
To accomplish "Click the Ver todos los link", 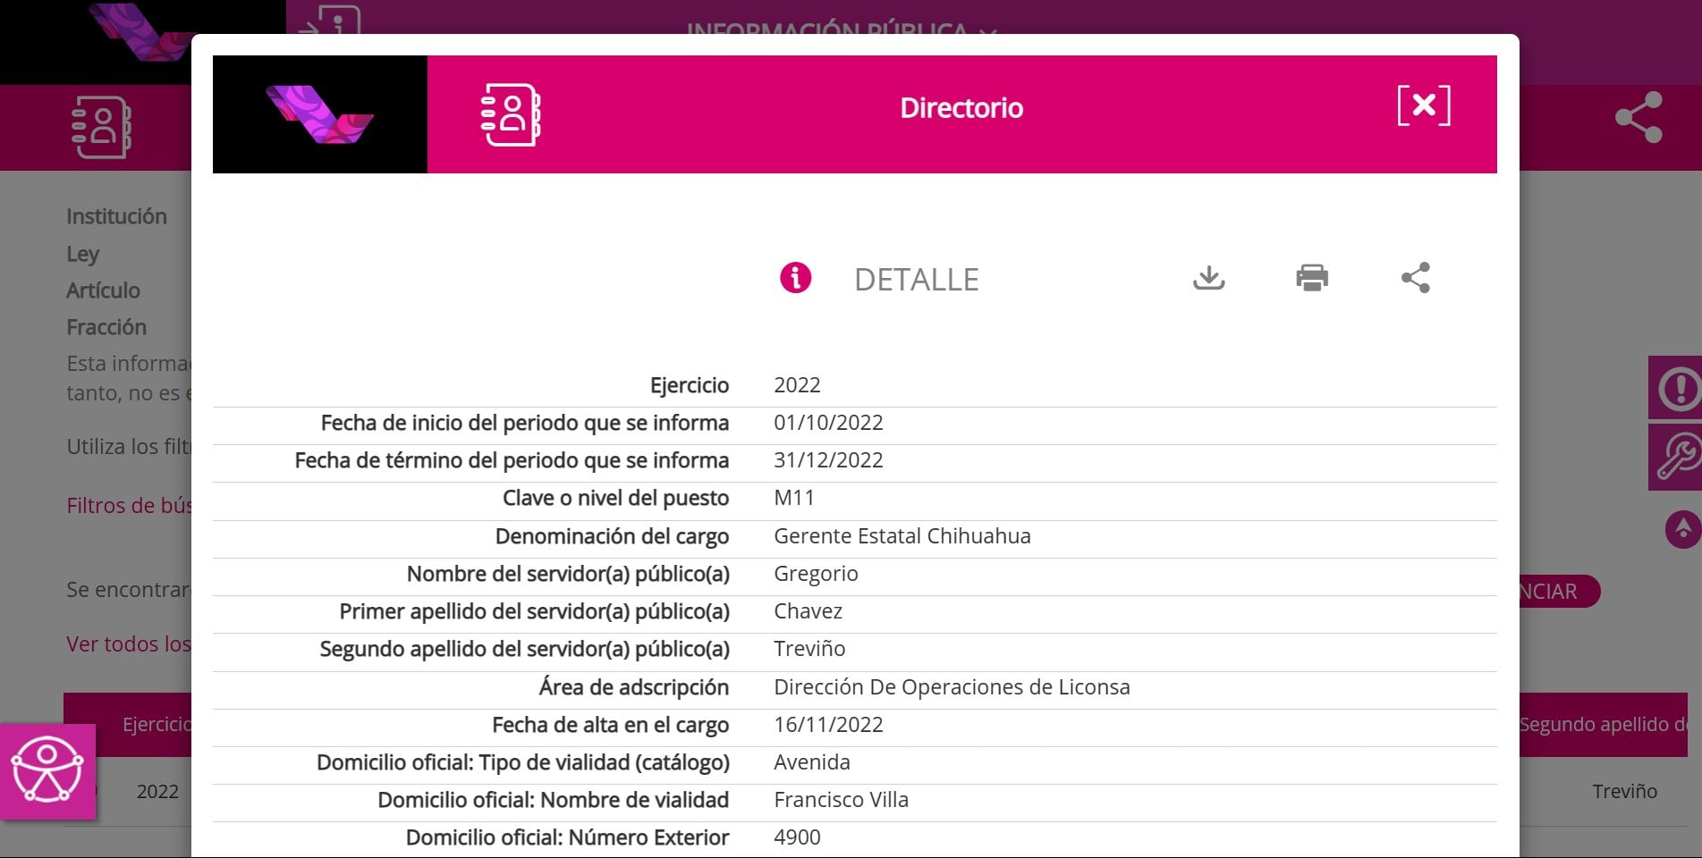I will [128, 644].
